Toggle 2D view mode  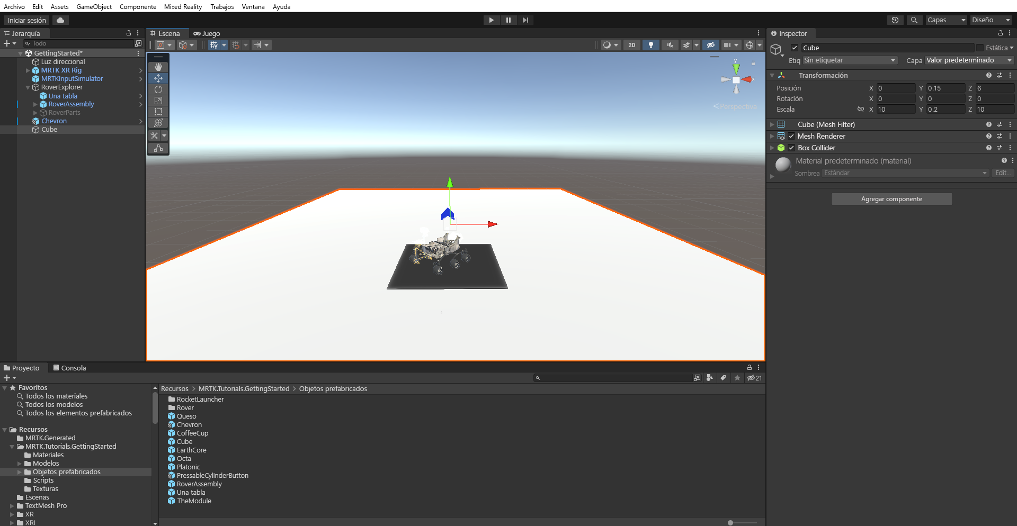(x=631, y=45)
